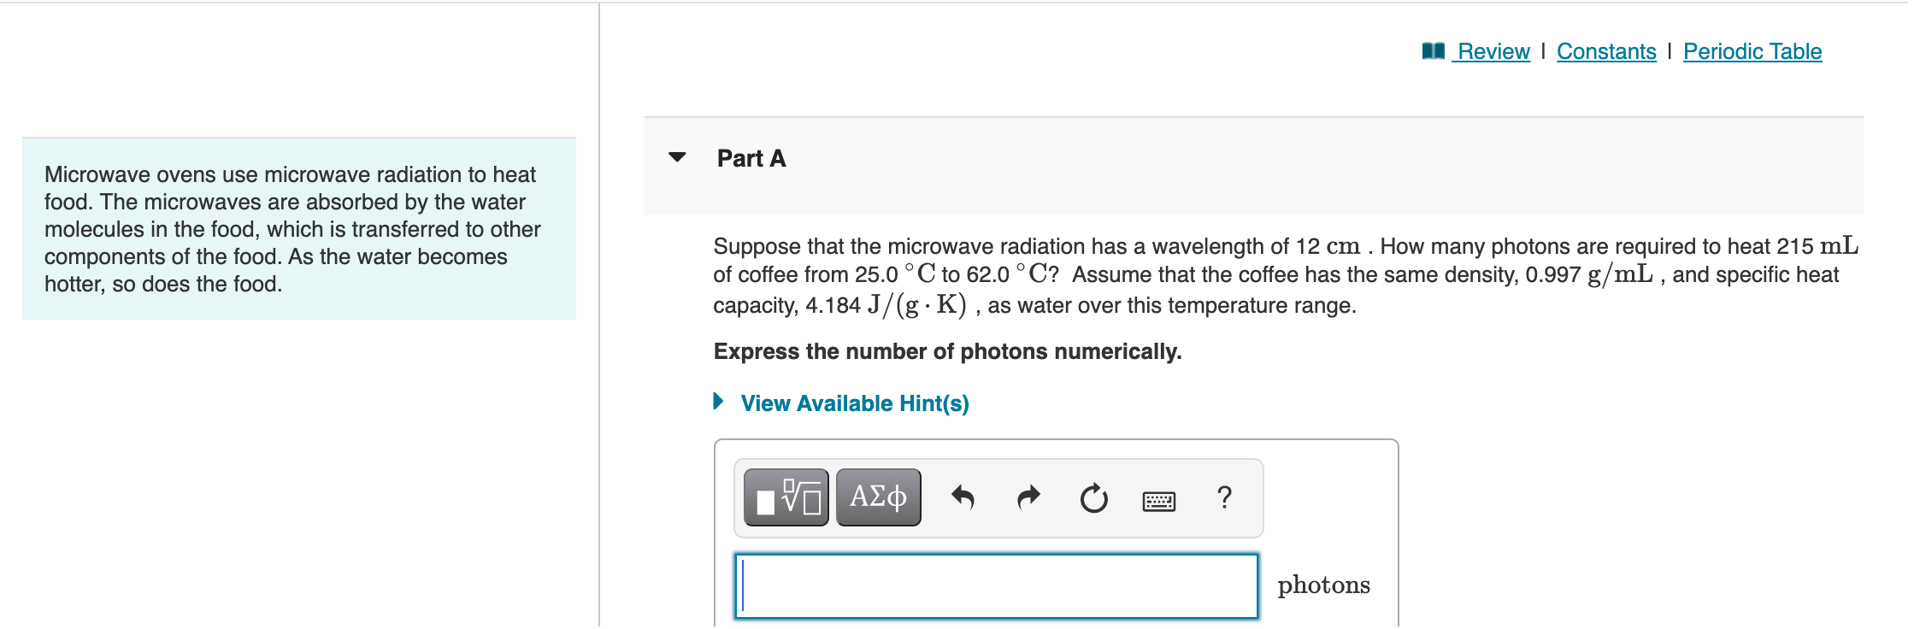View the Constants reference
The width and height of the screenshot is (1920, 629).
click(x=1606, y=50)
